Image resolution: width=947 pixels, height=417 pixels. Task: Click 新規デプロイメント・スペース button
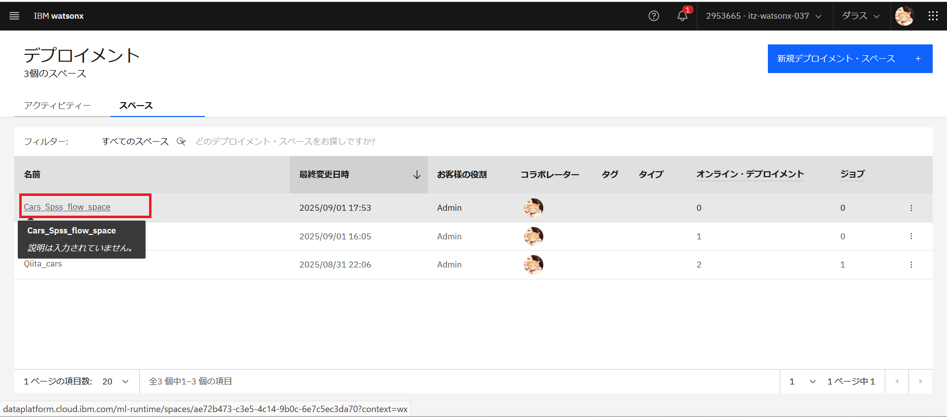[850, 59]
